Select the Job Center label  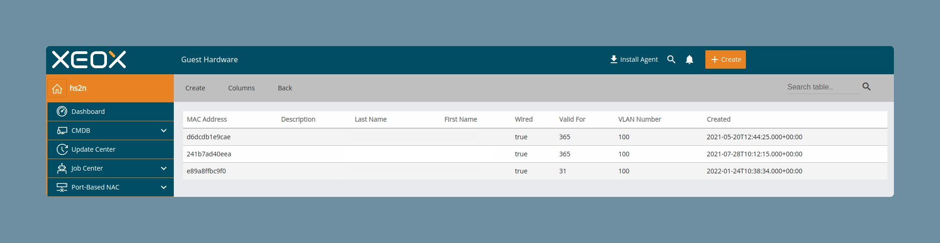click(87, 168)
